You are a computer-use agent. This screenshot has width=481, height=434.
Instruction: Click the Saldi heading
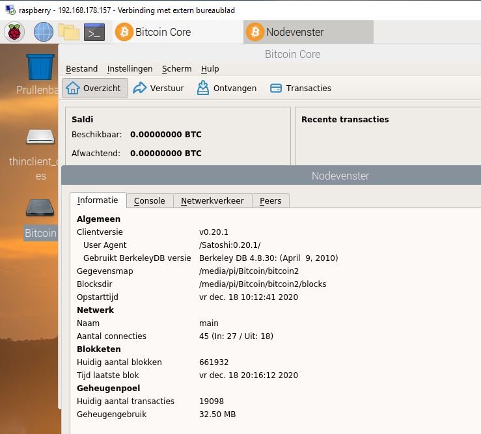[82, 119]
